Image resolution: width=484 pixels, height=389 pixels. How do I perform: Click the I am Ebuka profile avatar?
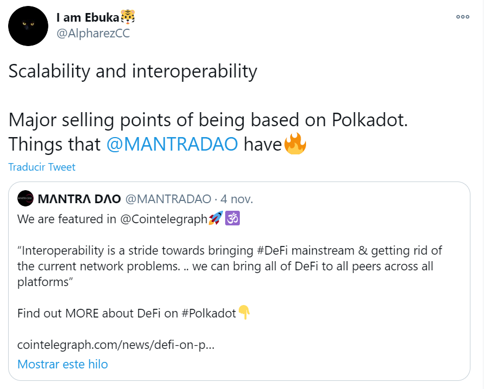[x=28, y=26]
